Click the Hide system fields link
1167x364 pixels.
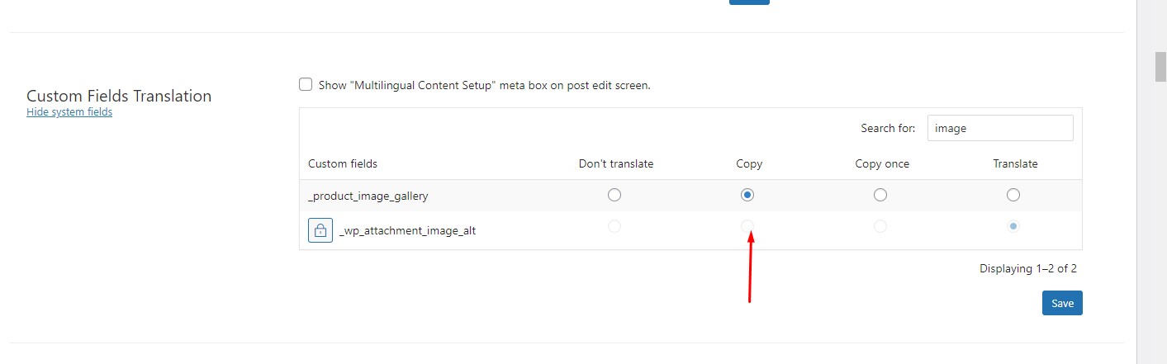[69, 112]
